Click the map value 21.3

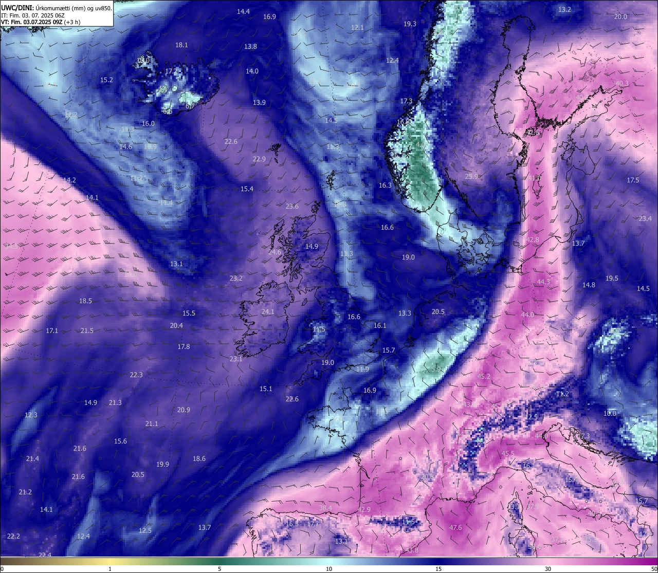pos(115,402)
